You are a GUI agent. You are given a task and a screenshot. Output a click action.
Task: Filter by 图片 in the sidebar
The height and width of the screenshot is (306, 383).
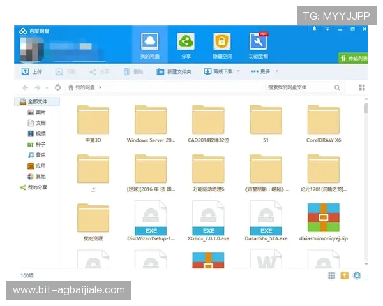point(36,112)
